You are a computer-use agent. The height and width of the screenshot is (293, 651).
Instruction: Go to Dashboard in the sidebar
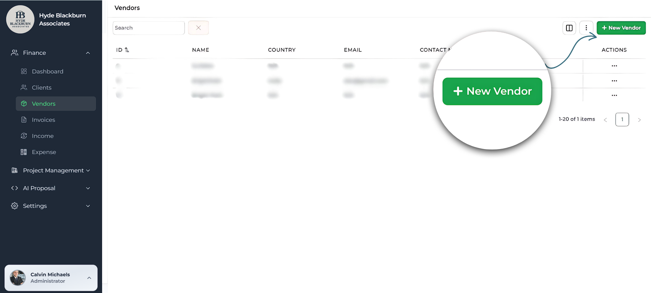47,71
